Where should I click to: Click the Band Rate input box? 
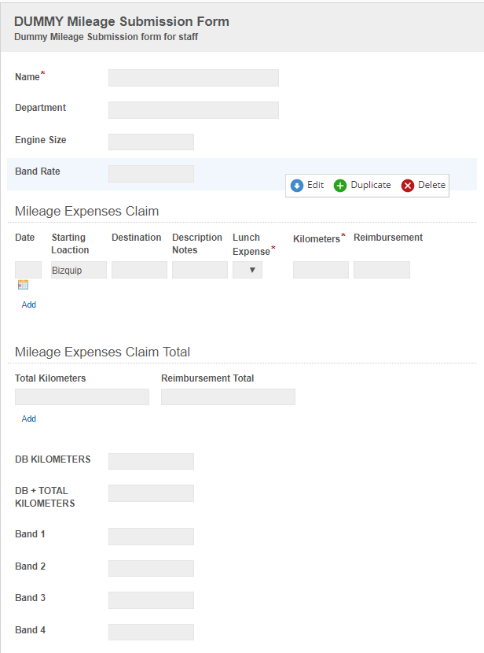tap(151, 174)
